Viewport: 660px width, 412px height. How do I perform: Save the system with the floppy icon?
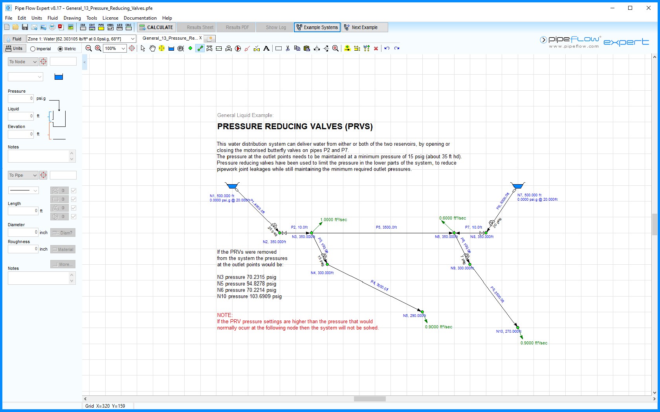pyautogui.click(x=25, y=27)
